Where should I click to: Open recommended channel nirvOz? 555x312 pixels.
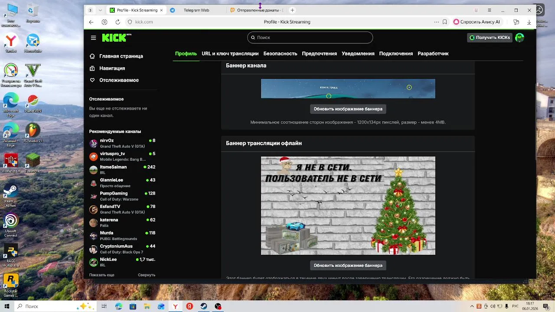122,143
